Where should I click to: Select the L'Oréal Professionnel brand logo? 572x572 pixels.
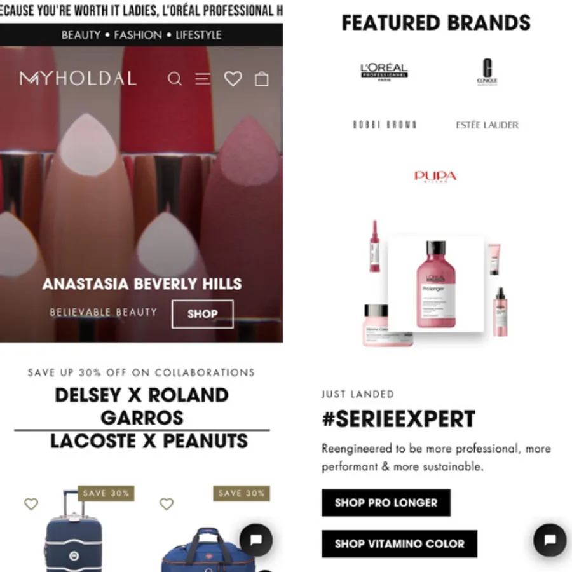click(384, 72)
